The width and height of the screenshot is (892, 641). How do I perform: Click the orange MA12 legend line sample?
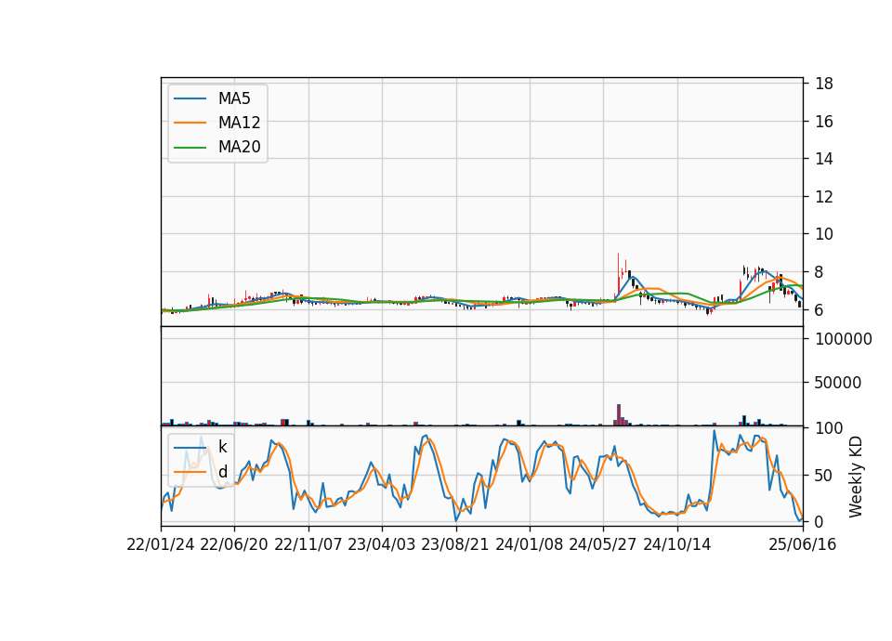[190, 123]
